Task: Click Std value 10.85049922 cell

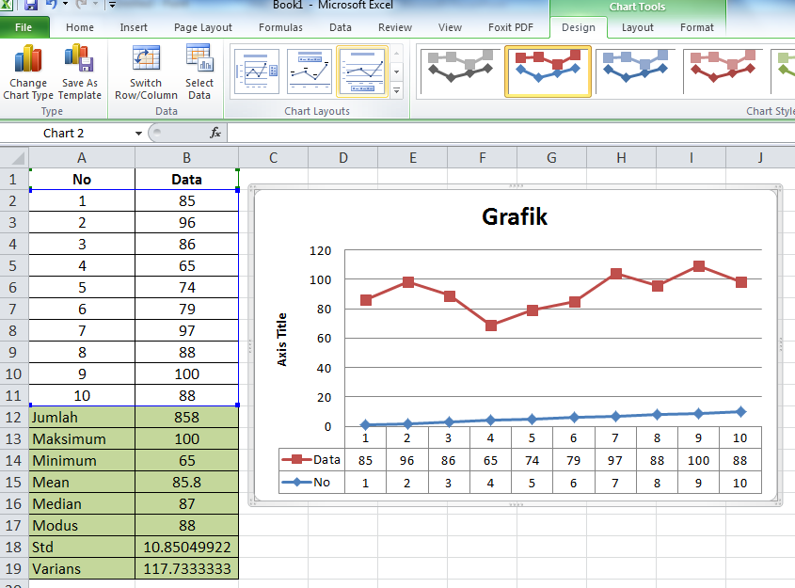Action: [x=186, y=547]
